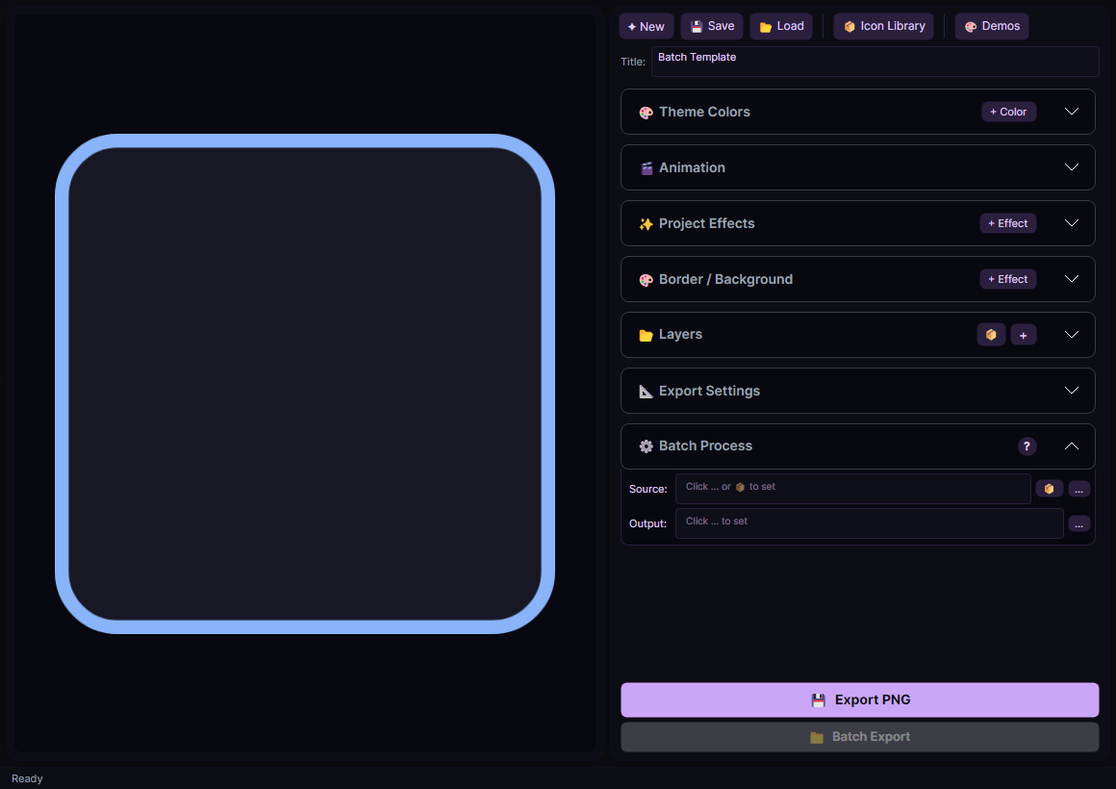1116x789 pixels.
Task: Expand the Animation section chevron
Action: (x=1072, y=167)
